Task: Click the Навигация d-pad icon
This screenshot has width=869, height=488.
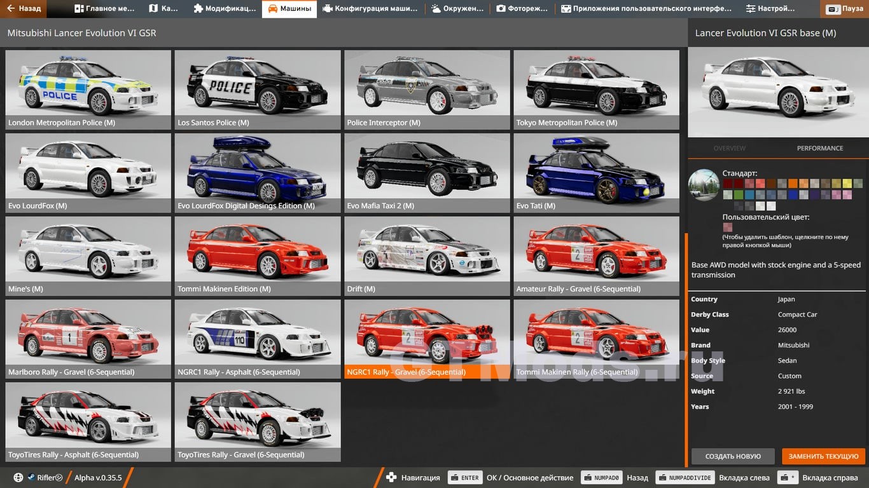Action: click(x=391, y=478)
